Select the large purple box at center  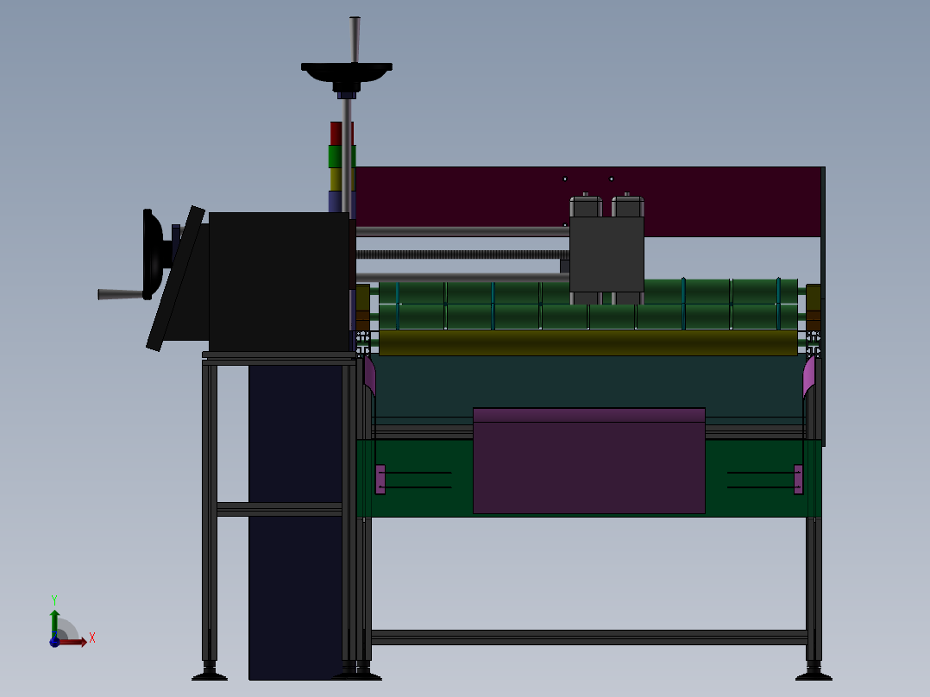pos(589,461)
